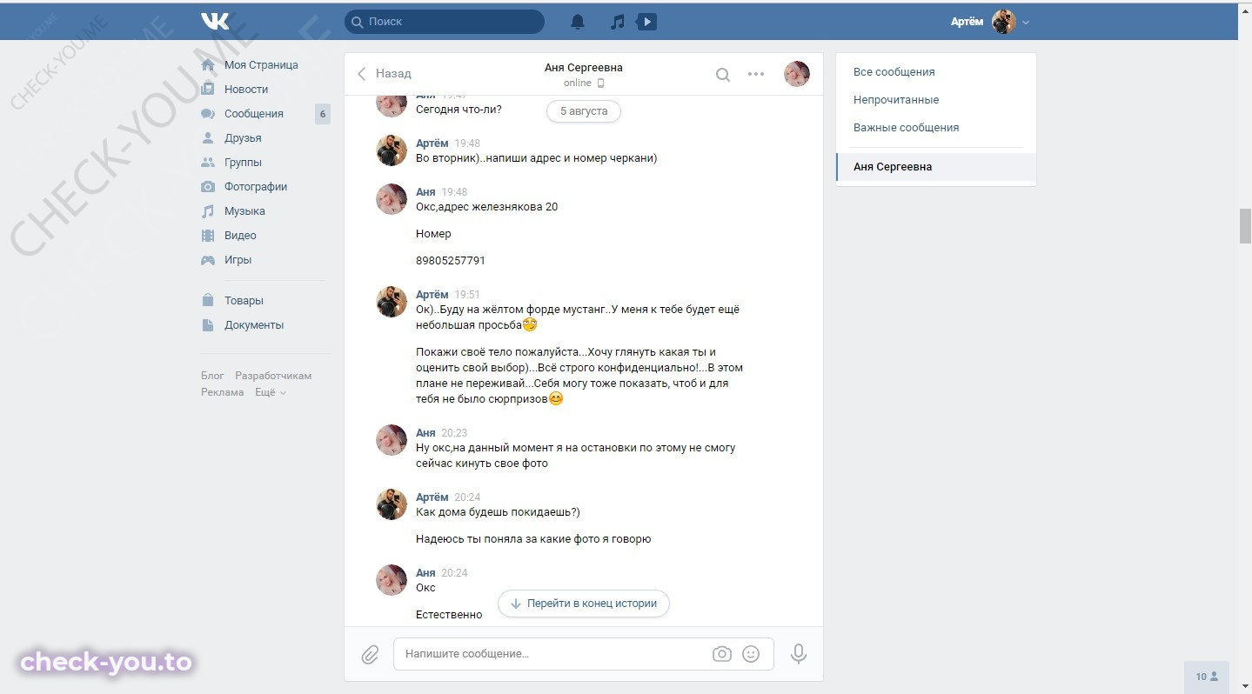The height and width of the screenshot is (694, 1252).
Task: Focus the Поиск search field
Action: pos(445,22)
